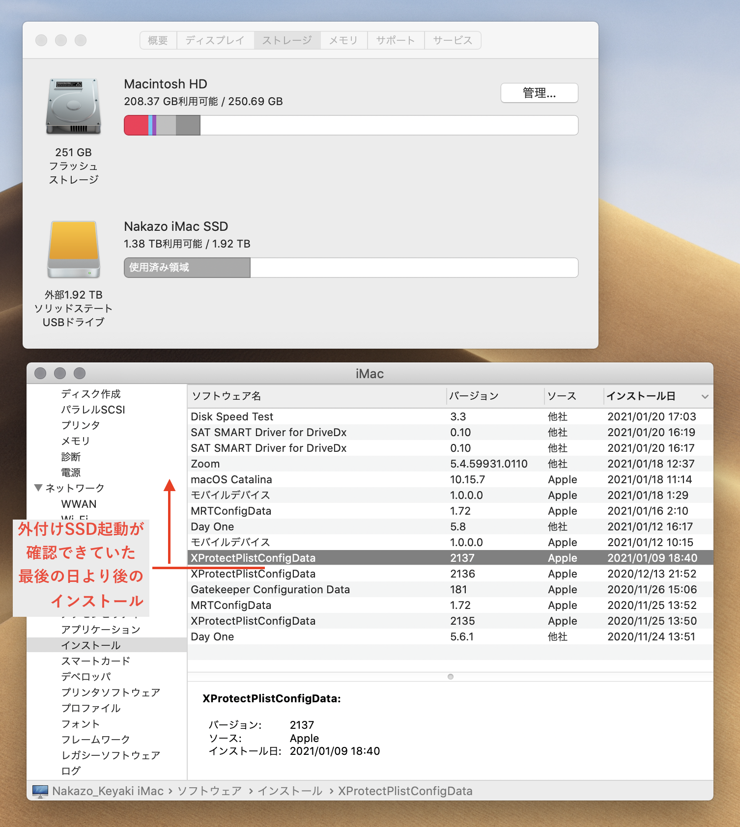This screenshot has height=827, width=740.
Task: Click the Zoom version 5.4.59931.0110 cell
Action: coord(489,464)
